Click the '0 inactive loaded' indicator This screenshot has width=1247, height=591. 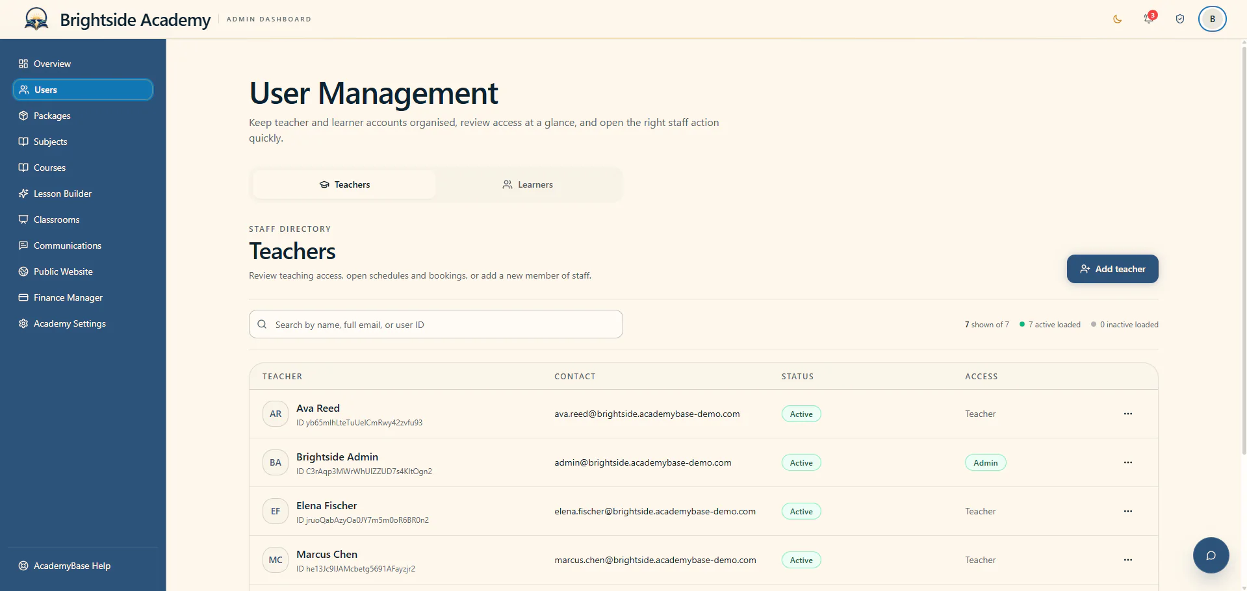click(1125, 325)
